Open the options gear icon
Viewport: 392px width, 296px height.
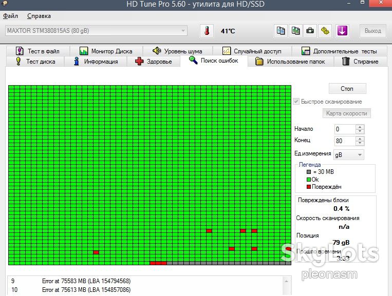(325, 31)
